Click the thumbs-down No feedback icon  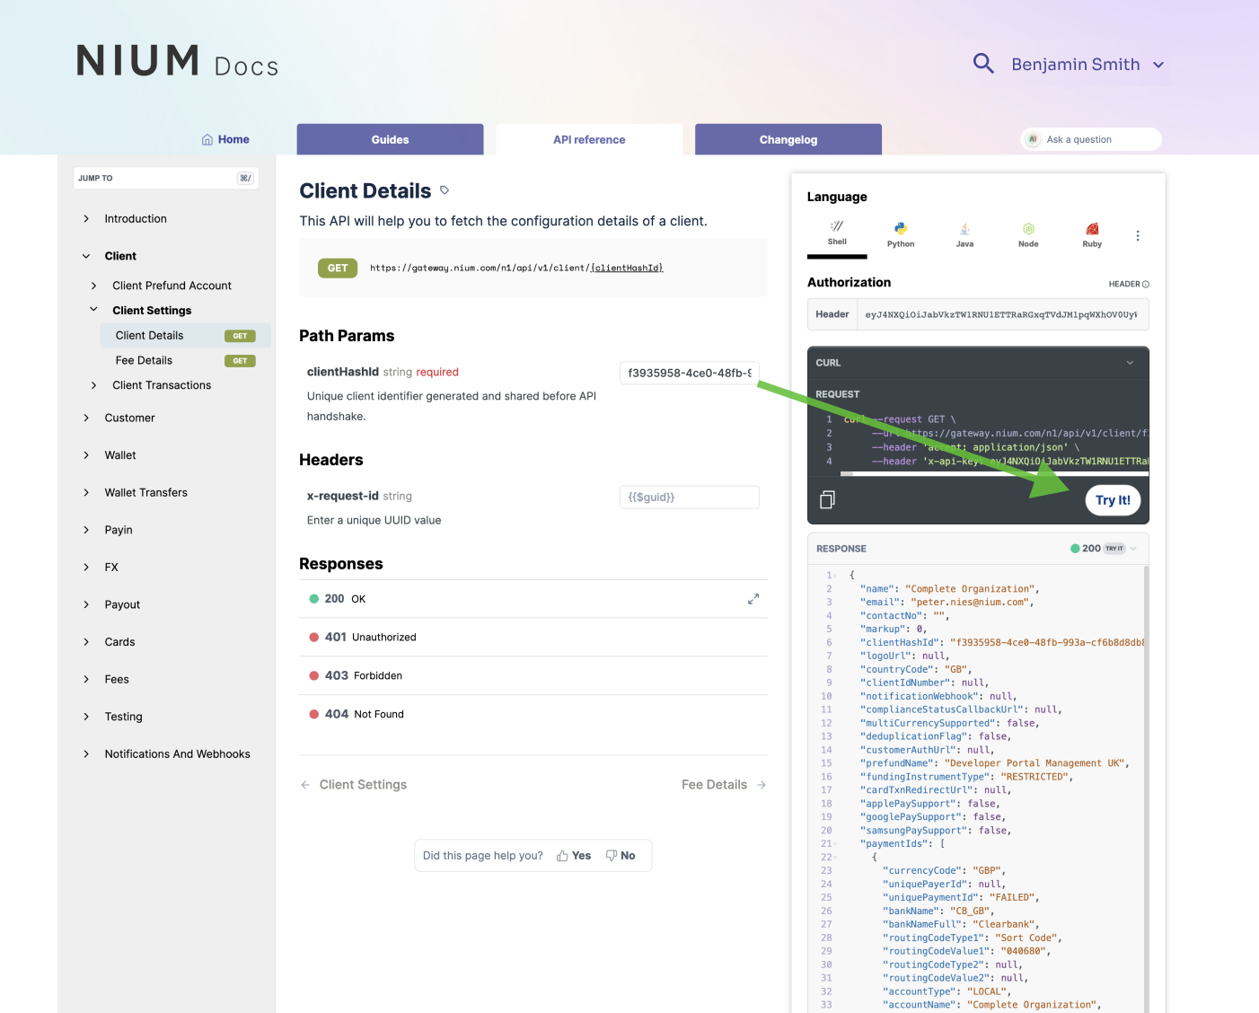click(x=611, y=856)
